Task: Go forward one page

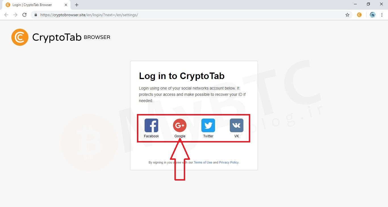Action: (x=15, y=15)
